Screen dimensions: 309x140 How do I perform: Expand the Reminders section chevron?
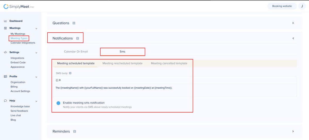293,131
